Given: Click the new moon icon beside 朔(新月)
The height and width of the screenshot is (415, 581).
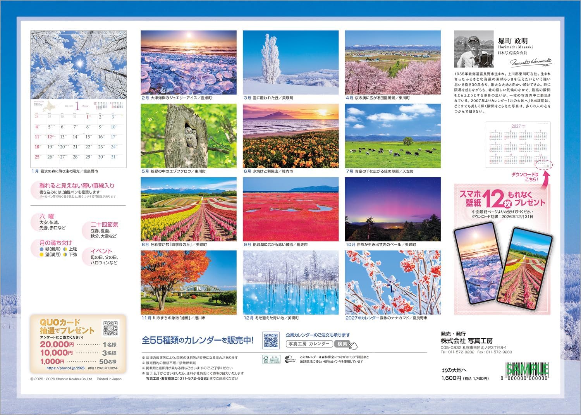Looking at the screenshot, I should [x=41, y=249].
